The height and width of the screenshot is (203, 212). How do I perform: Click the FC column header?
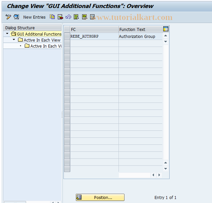pyautogui.click(x=94, y=29)
